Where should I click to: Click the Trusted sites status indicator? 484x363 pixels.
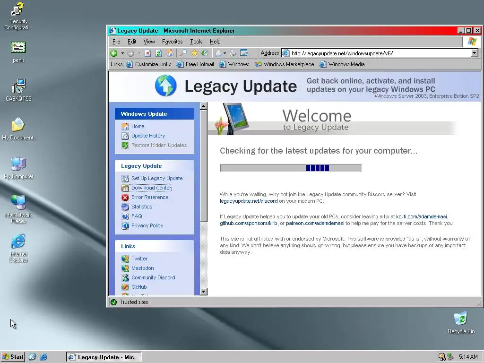(130, 302)
